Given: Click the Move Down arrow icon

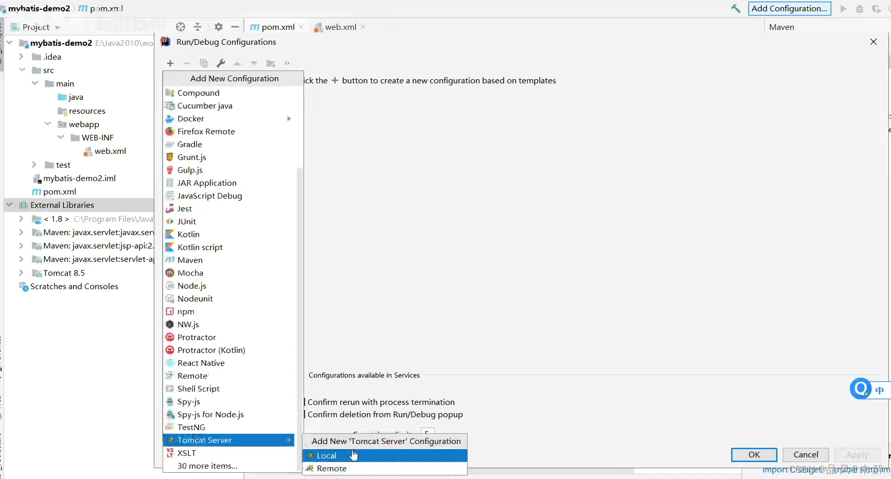Looking at the screenshot, I should point(254,63).
